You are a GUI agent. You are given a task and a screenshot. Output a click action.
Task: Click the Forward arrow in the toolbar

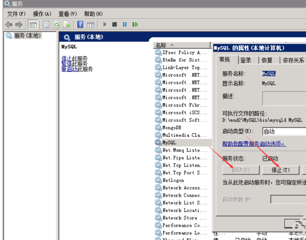pyautogui.click(x=19, y=24)
